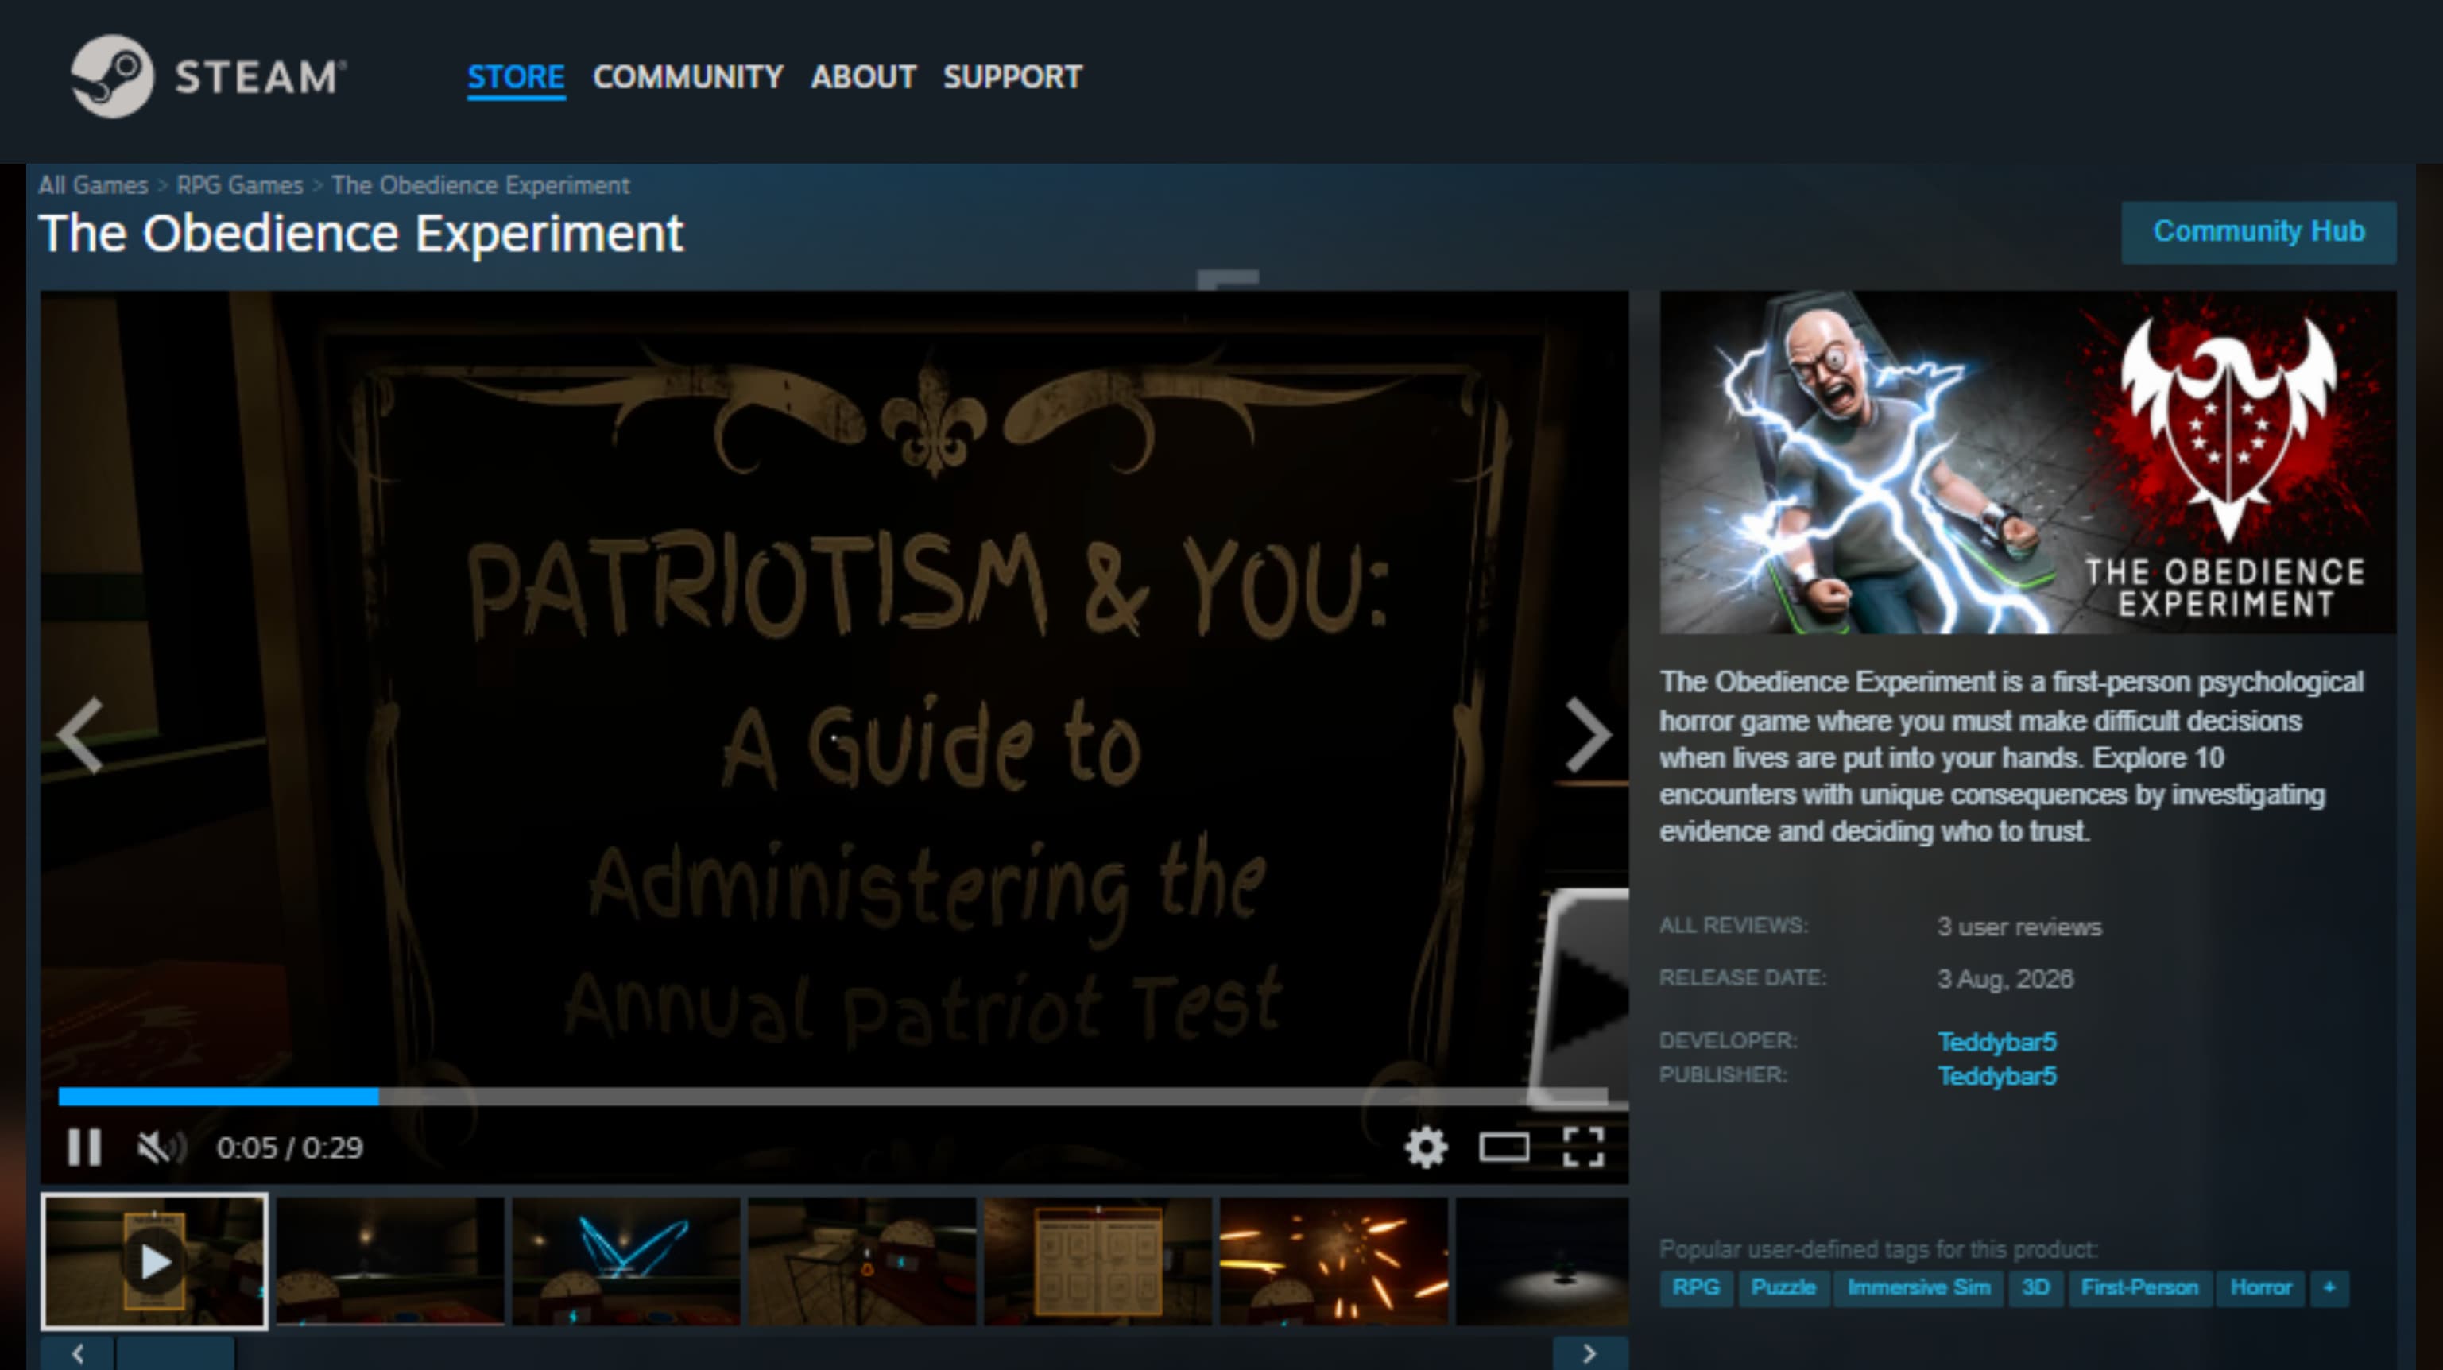Pause the trailer video
This screenshot has height=1370, width=2443.
84,1147
